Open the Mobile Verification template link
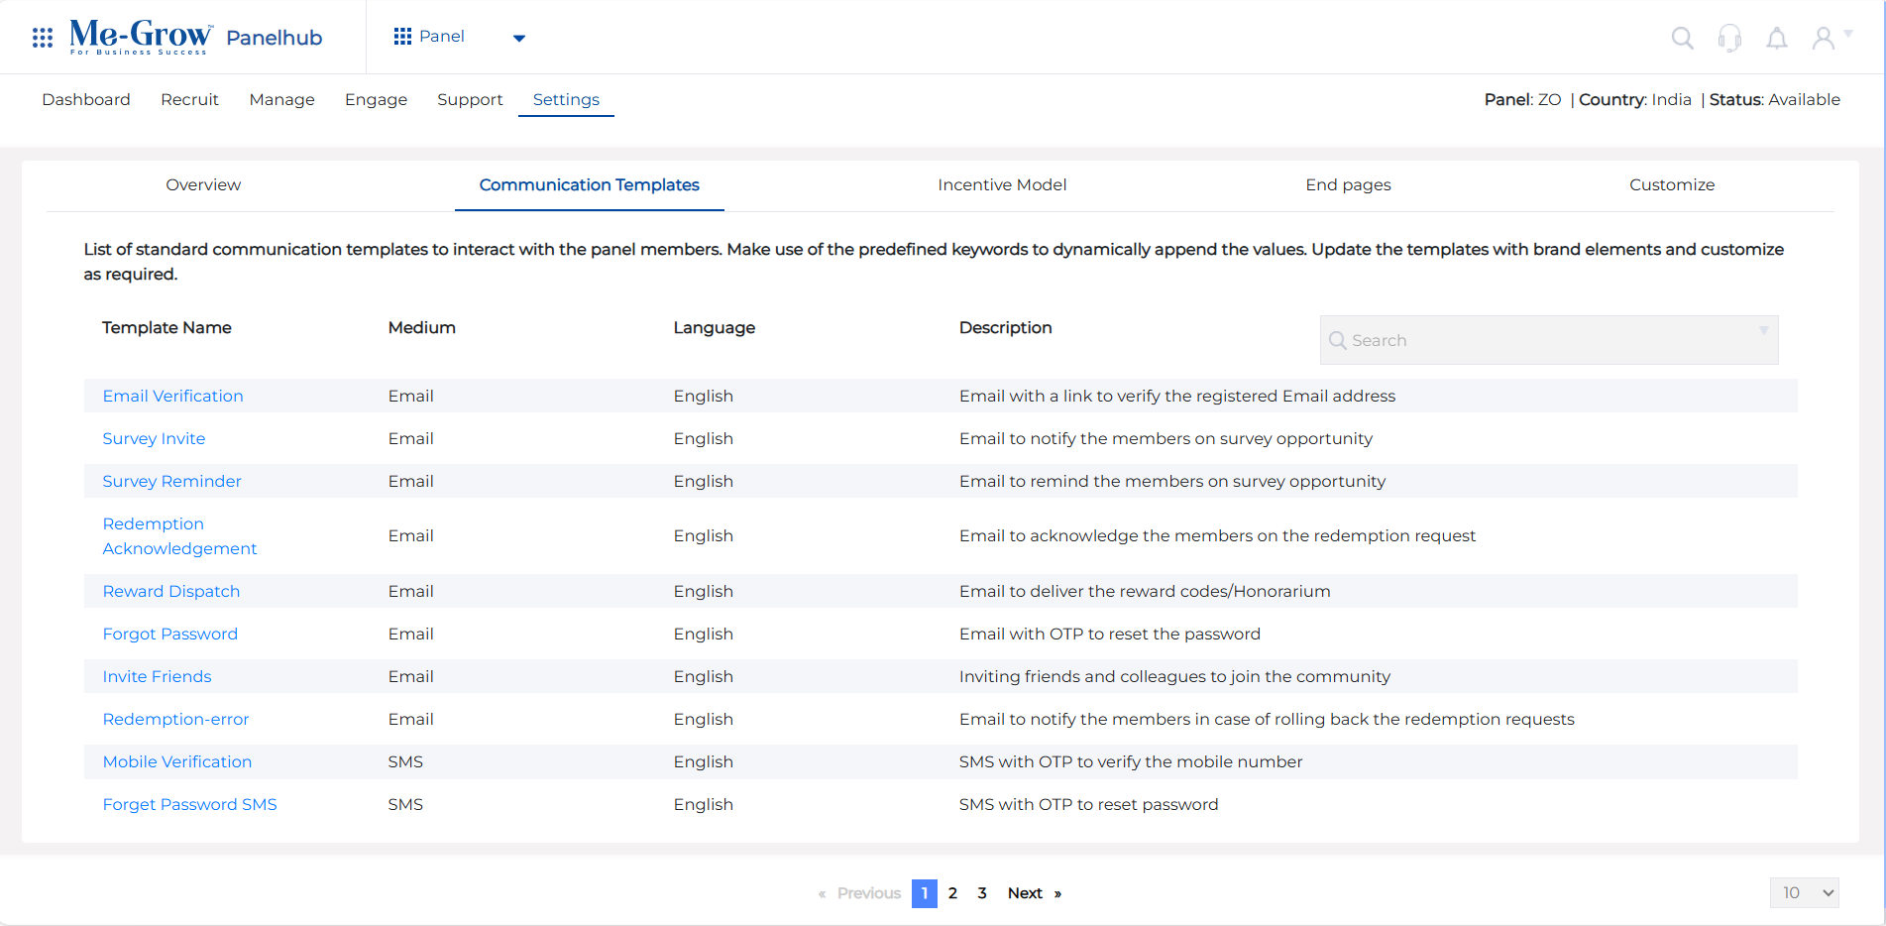 176,761
